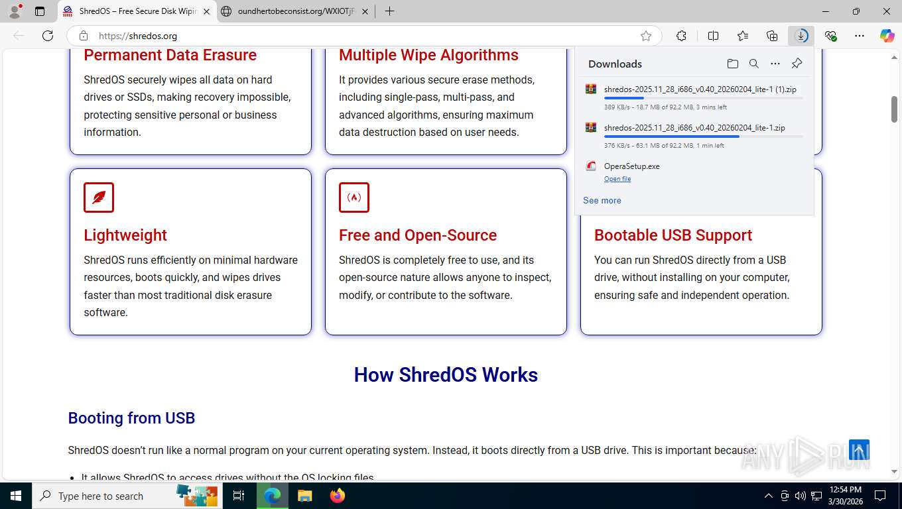Click the Multiple Wipe Algorithms heading
This screenshot has height=509, width=902.
(x=428, y=55)
